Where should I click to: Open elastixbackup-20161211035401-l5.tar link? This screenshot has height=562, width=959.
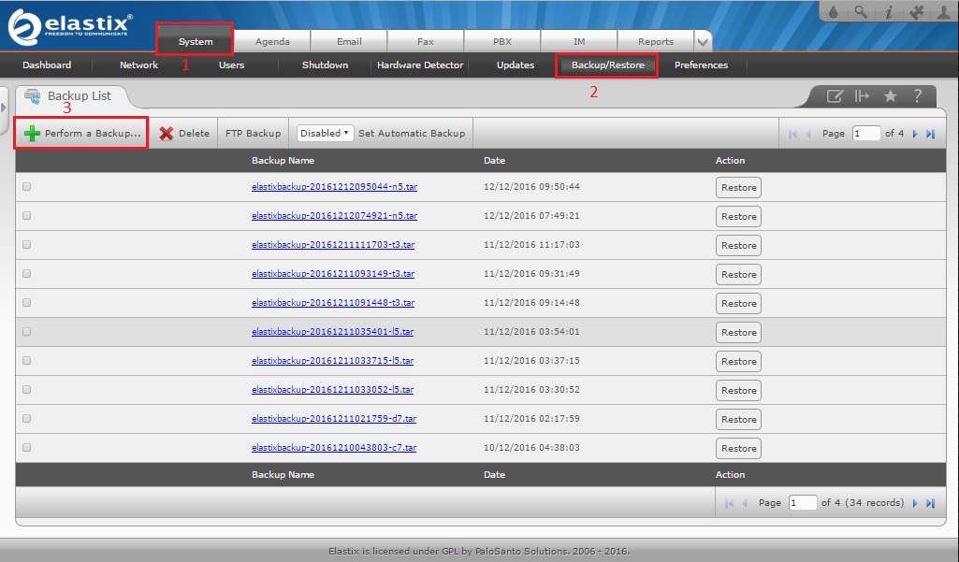pos(332,332)
